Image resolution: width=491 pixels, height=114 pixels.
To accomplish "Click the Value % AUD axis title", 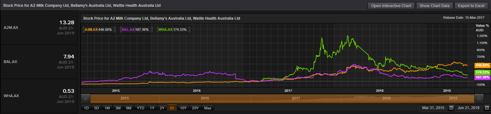I will (482, 28).
